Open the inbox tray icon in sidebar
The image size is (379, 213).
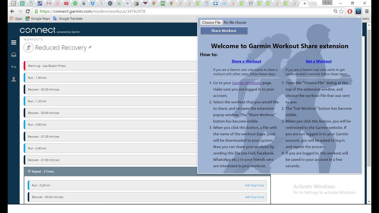pos(14,55)
